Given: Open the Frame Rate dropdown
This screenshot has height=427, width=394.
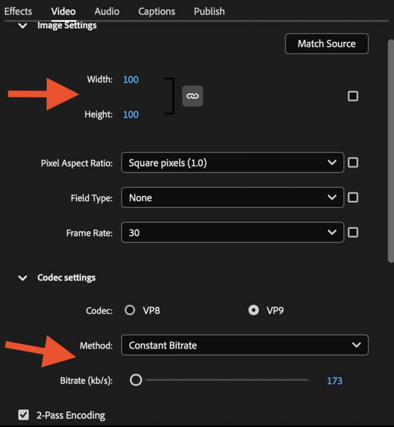Looking at the screenshot, I should click(232, 232).
